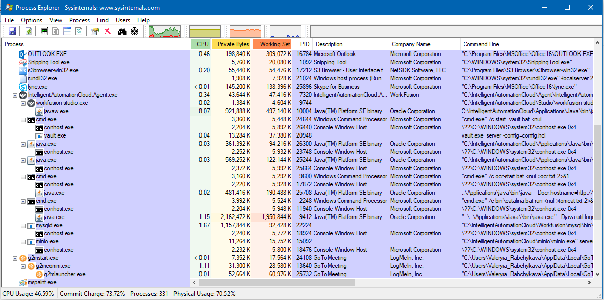Click the yellow commit history graph

[205, 32]
